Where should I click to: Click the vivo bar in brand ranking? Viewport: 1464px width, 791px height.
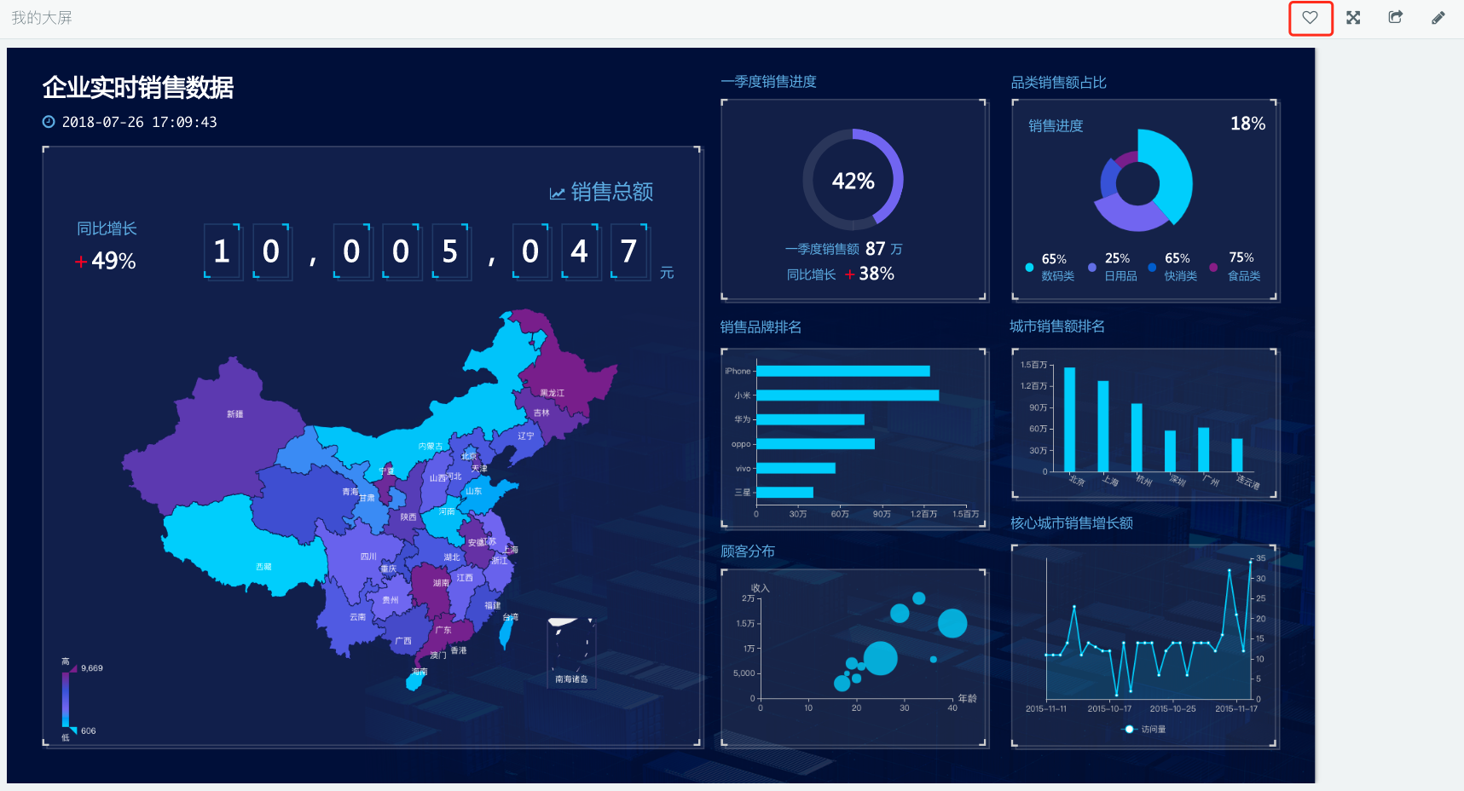pos(796,468)
